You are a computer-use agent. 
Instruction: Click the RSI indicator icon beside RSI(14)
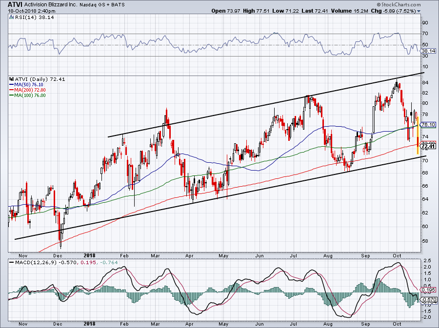(11, 18)
